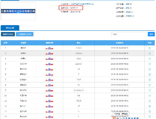The image size is (156, 119).
Task: Click rank value 7,9,10 in row 11
Action: (x=79, y=101)
